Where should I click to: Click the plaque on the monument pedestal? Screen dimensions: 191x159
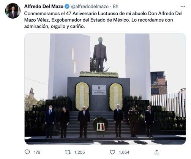[x=99, y=90]
